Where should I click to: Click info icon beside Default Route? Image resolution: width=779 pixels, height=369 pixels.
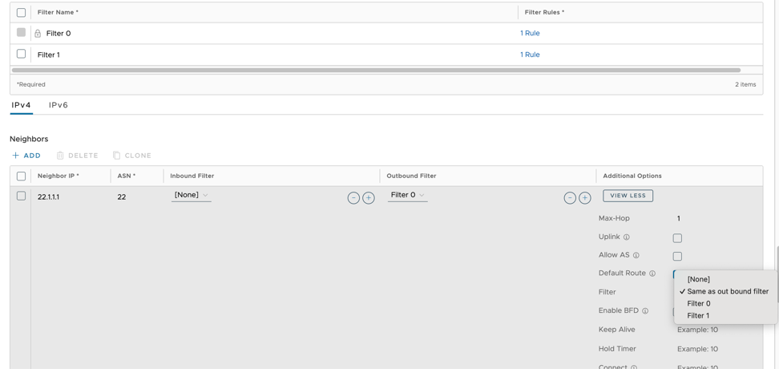[x=652, y=274]
